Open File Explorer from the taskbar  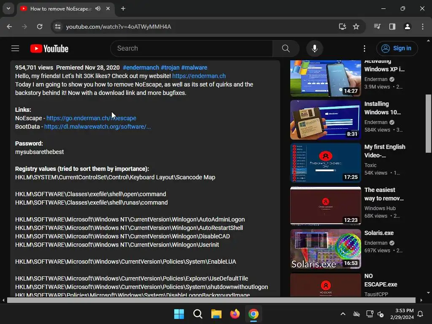coord(216,314)
